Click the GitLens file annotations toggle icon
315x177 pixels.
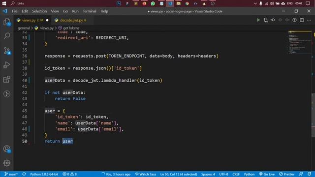294,20
